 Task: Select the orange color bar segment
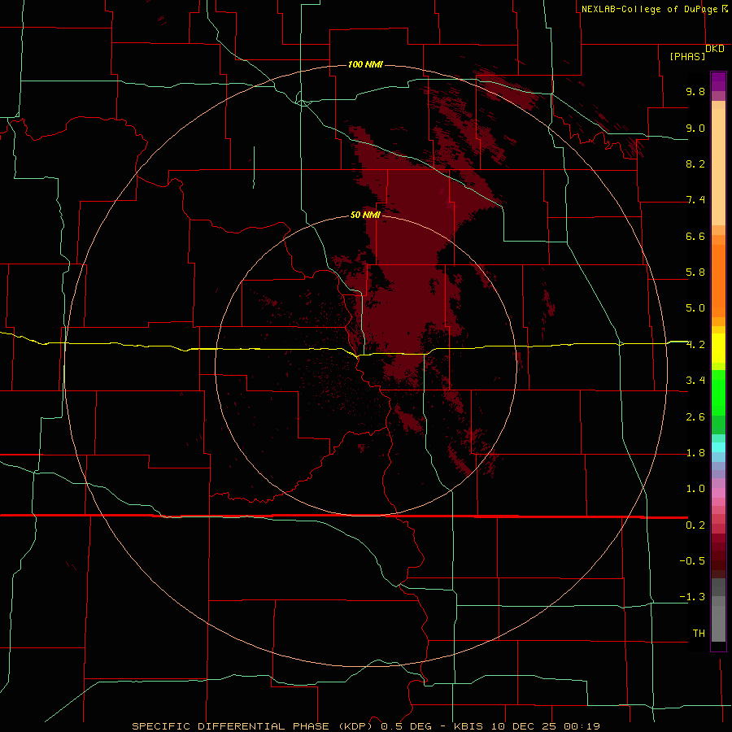click(718, 281)
